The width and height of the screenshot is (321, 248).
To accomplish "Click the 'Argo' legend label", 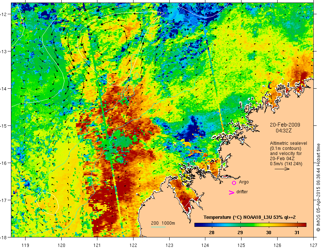I will pyautogui.click(x=244, y=182).
